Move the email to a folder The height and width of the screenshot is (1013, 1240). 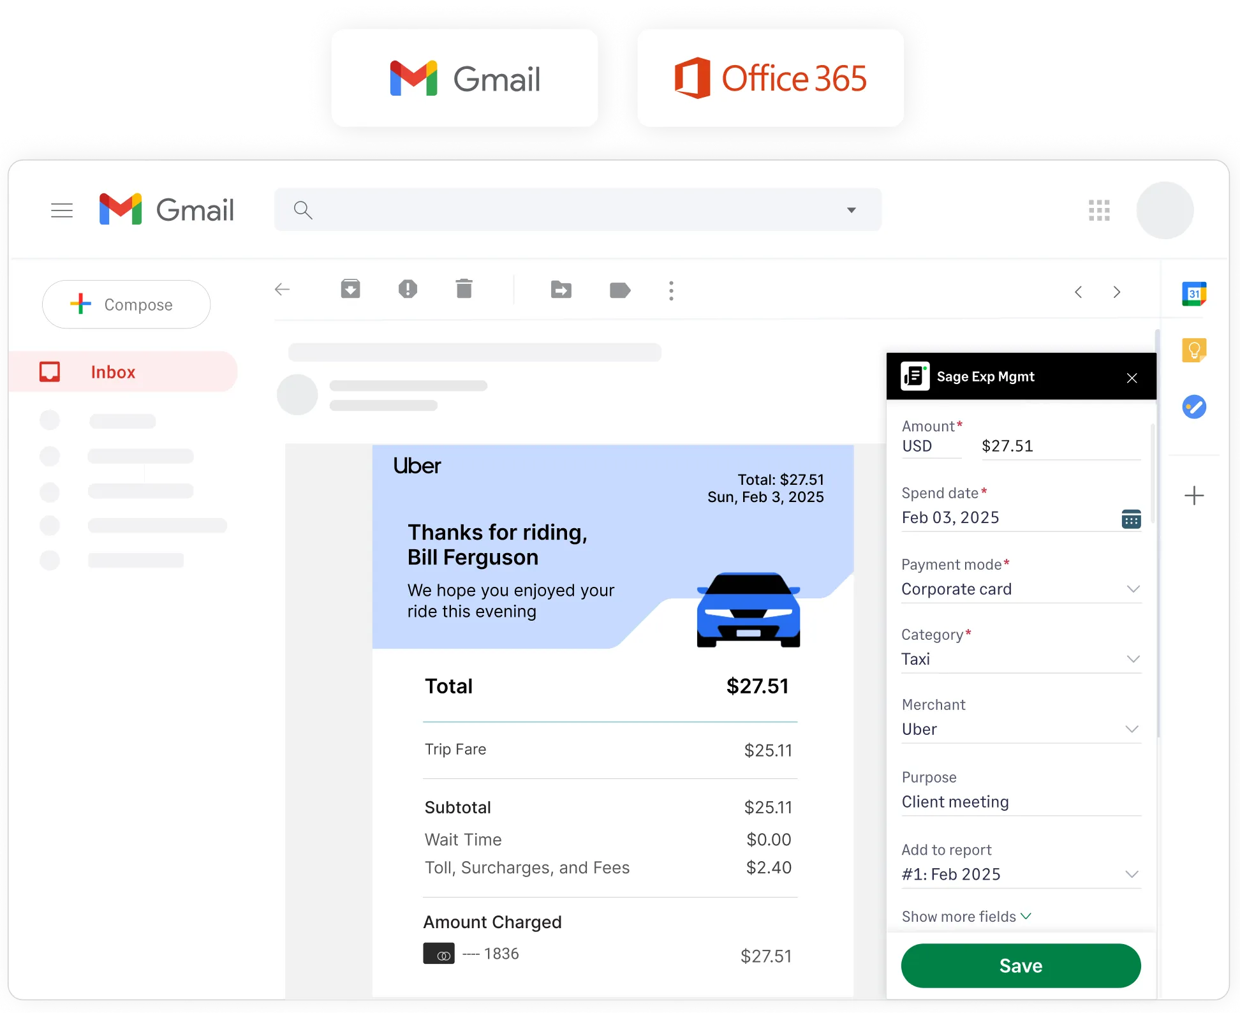click(561, 290)
